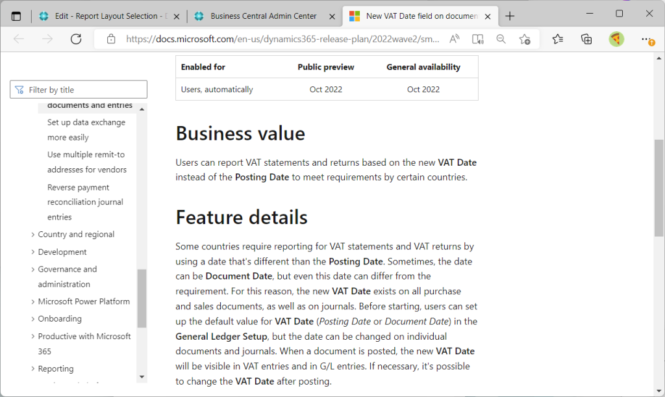Click page scroll down arrow

pos(659,391)
